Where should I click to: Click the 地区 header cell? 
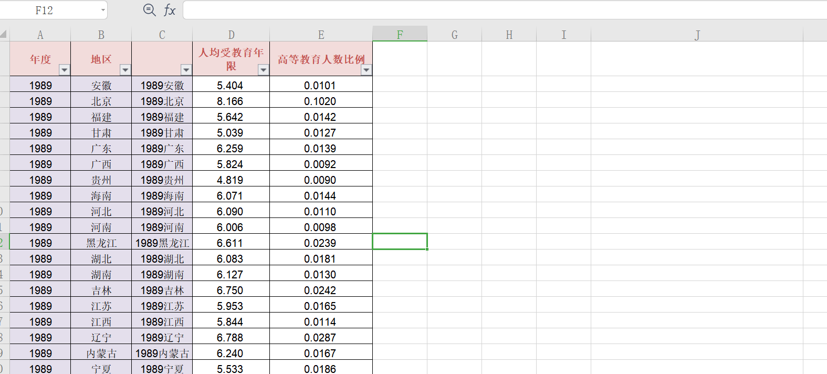tap(101, 59)
